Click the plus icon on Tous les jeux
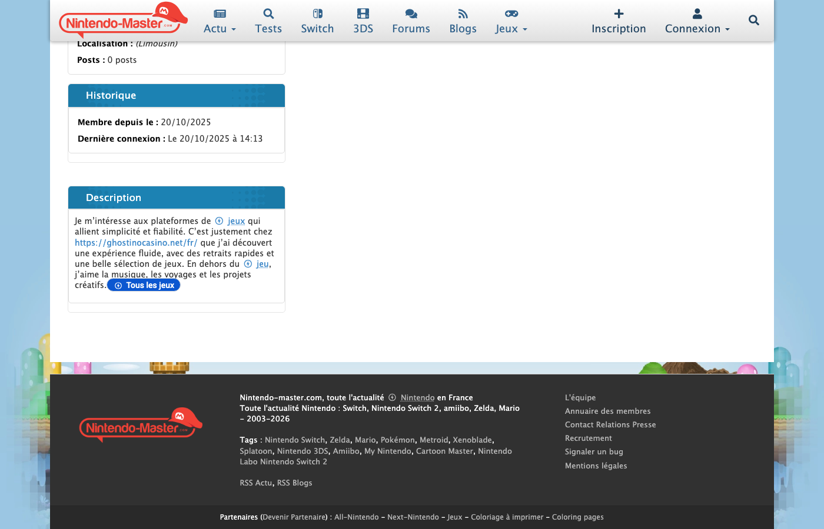This screenshot has height=529, width=824. (118, 286)
